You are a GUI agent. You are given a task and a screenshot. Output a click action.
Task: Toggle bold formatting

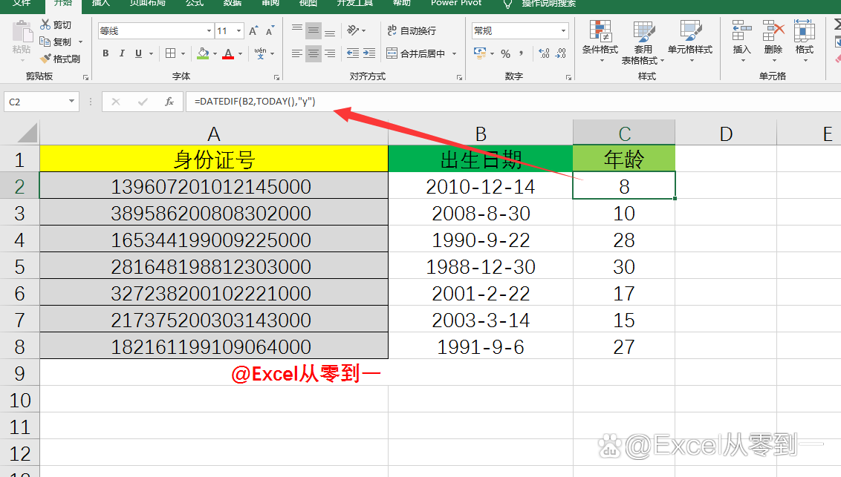point(105,53)
